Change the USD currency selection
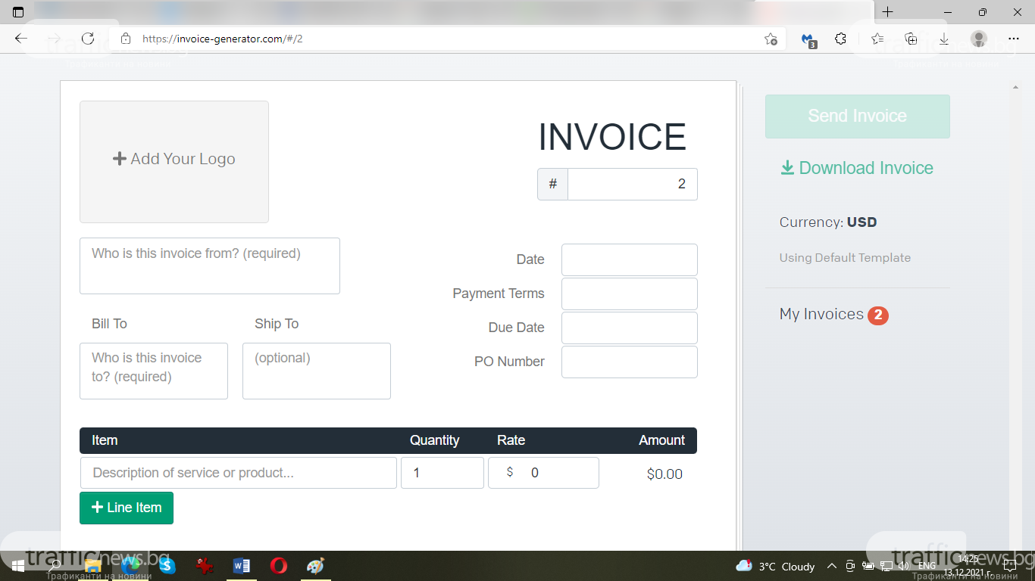Viewport: 1035px width, 581px height. [x=861, y=222]
